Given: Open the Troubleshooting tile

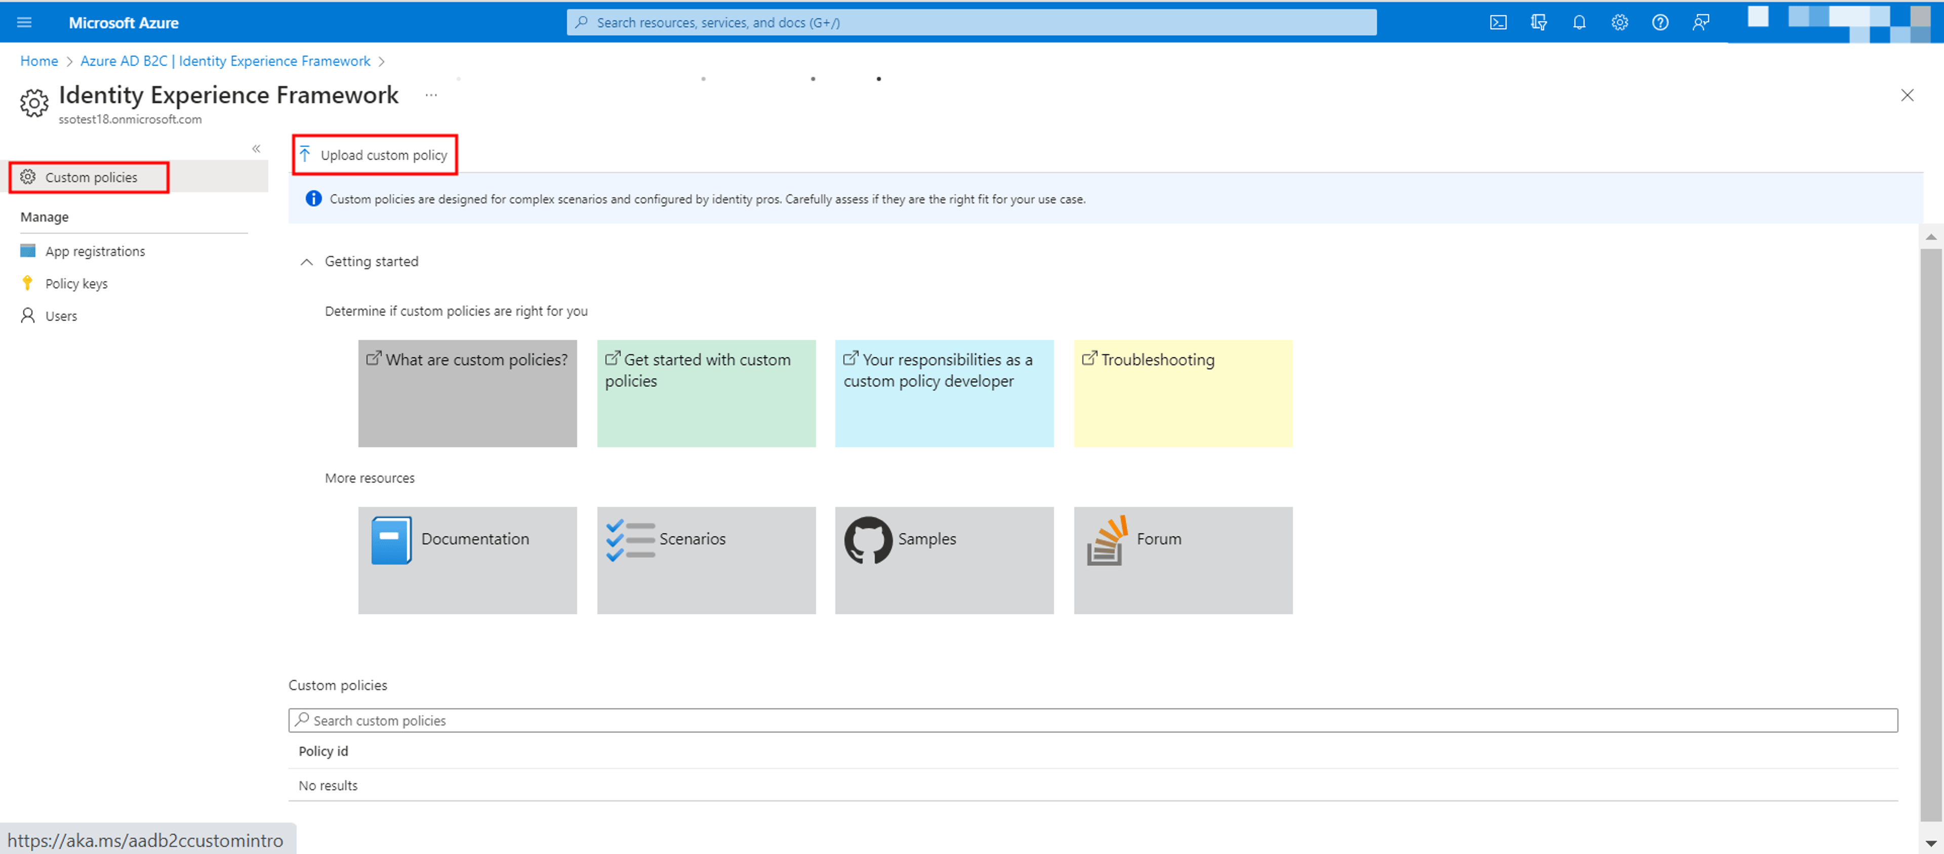Looking at the screenshot, I should point(1183,393).
